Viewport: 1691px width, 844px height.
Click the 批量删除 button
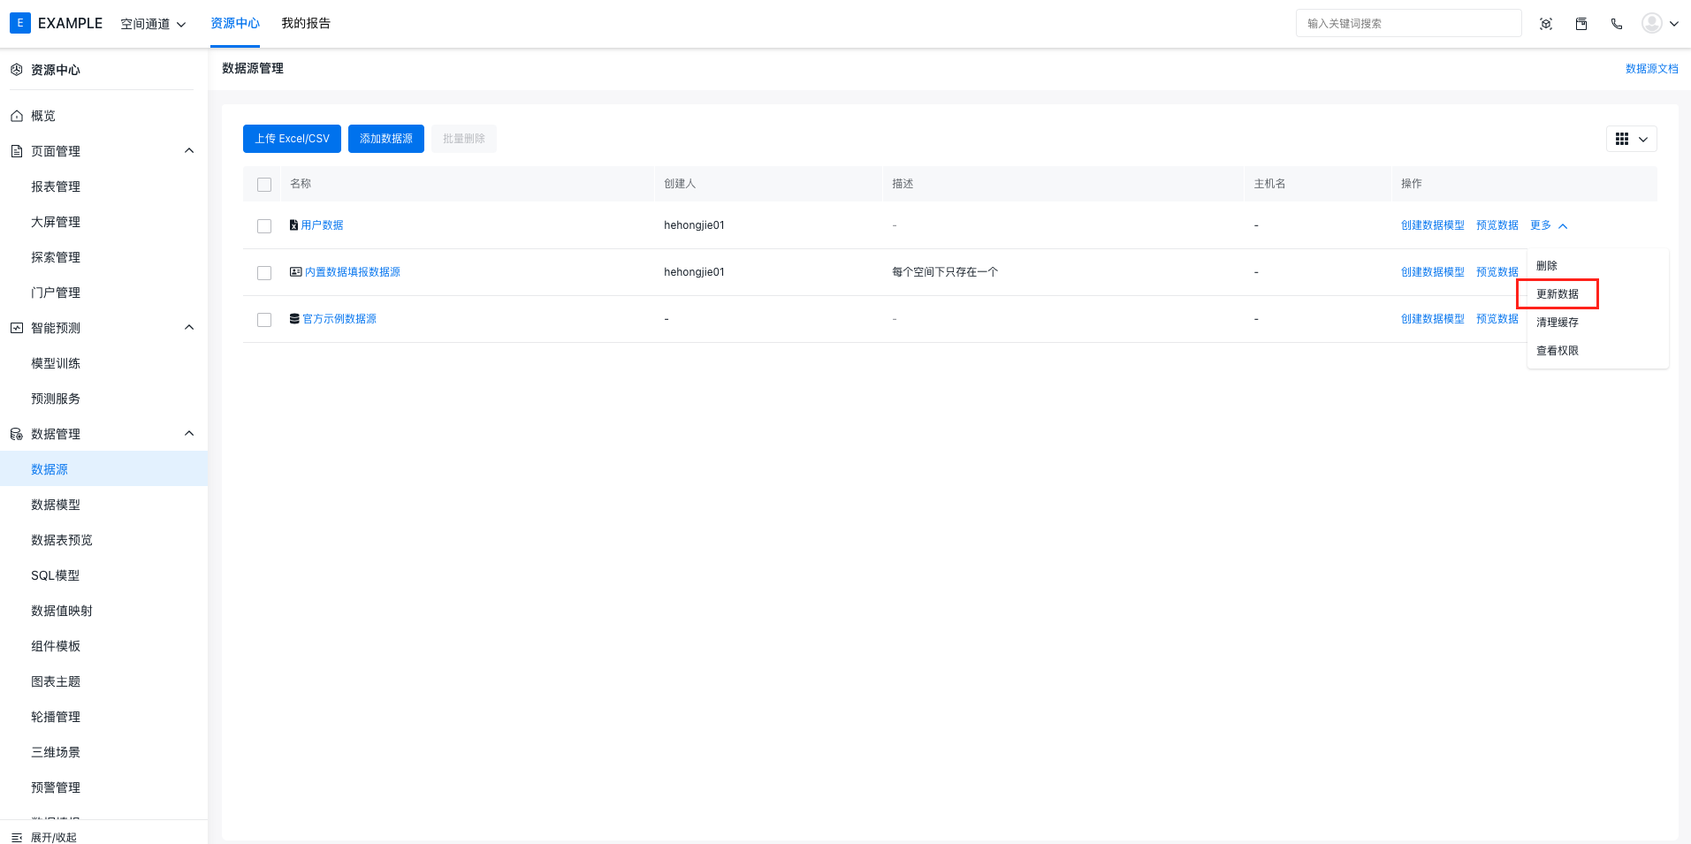464,139
